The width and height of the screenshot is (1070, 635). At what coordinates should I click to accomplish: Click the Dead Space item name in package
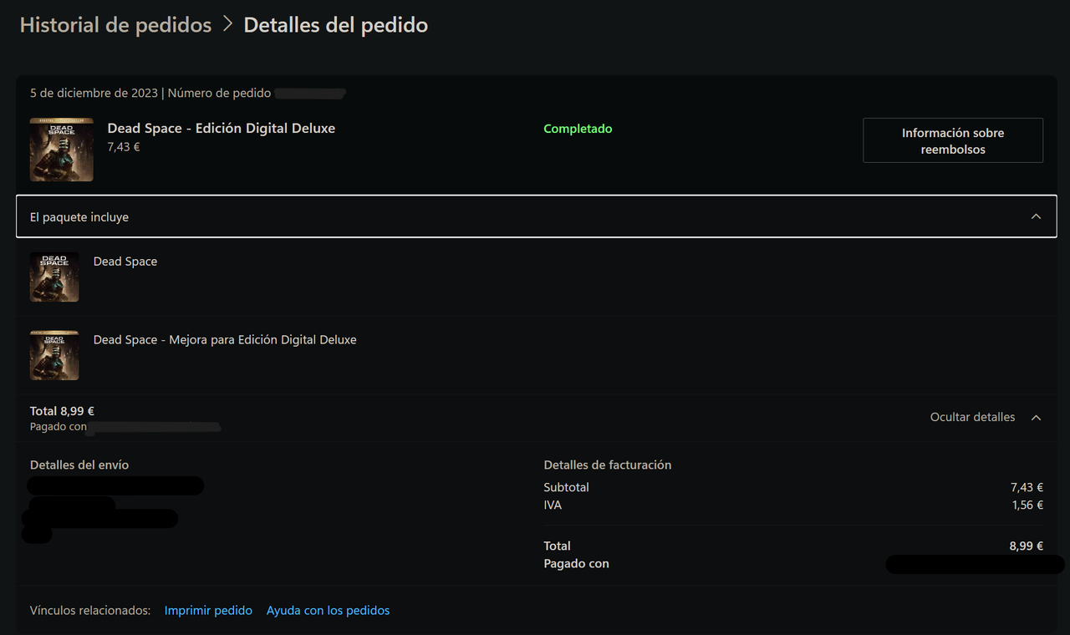coord(125,262)
